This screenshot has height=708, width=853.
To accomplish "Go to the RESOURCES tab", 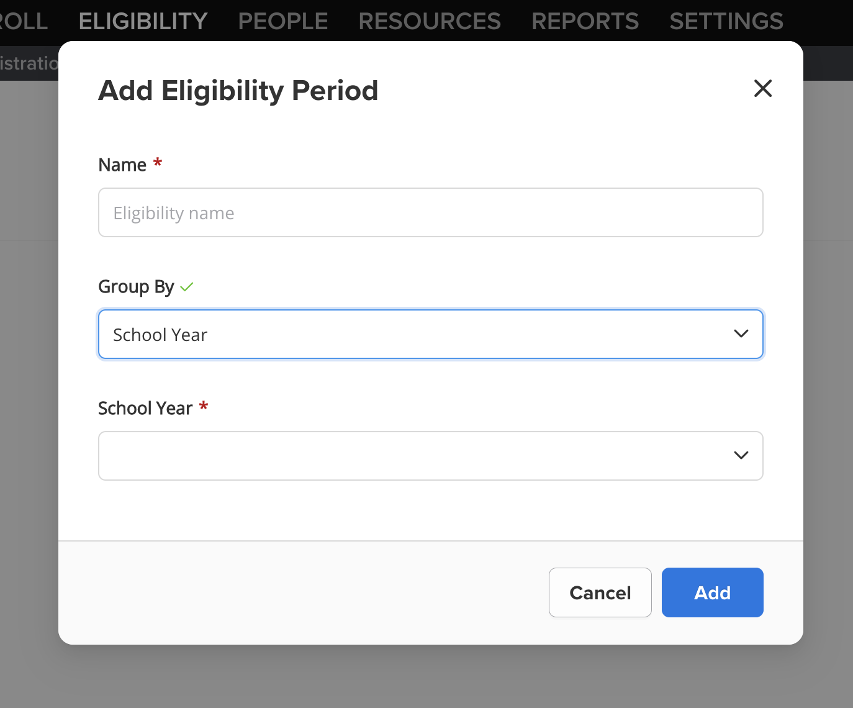I will point(430,21).
